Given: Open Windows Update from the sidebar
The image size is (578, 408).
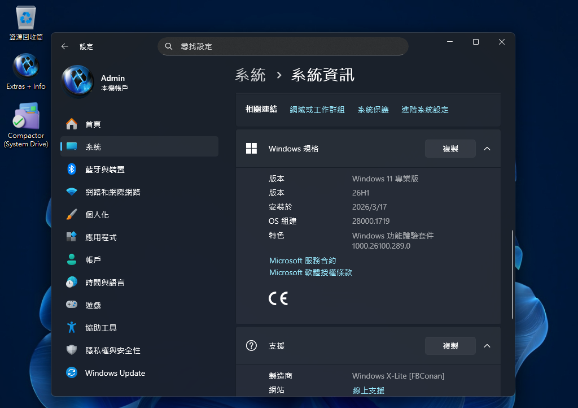Looking at the screenshot, I should [x=139, y=373].
